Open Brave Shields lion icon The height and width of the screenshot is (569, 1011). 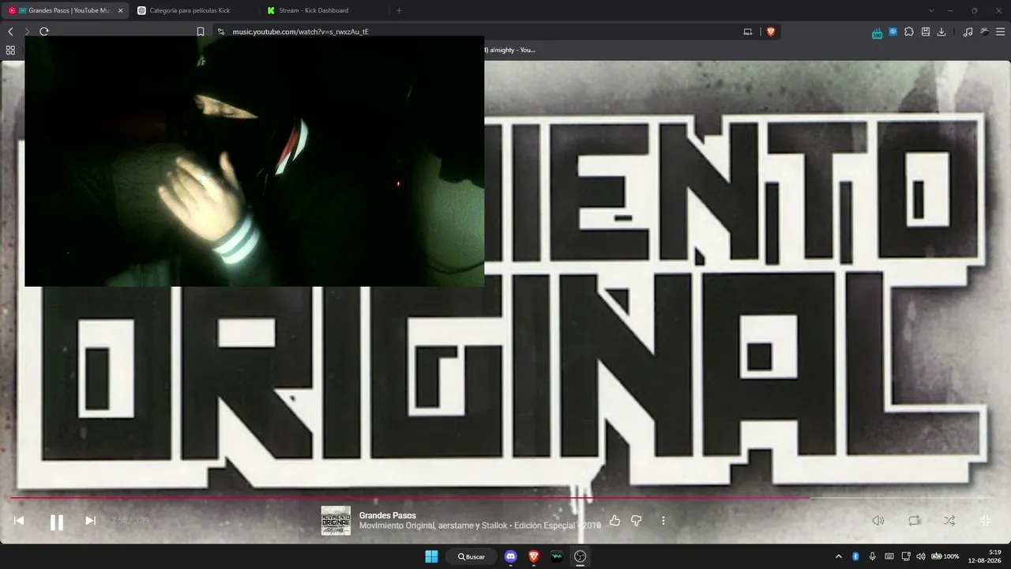coord(771,32)
